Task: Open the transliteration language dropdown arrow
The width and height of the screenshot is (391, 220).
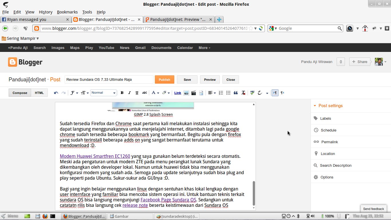Action: (x=267, y=93)
